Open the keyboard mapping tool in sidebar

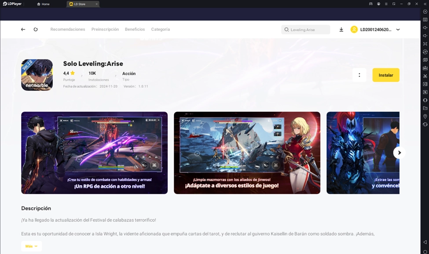pyautogui.click(x=425, y=19)
